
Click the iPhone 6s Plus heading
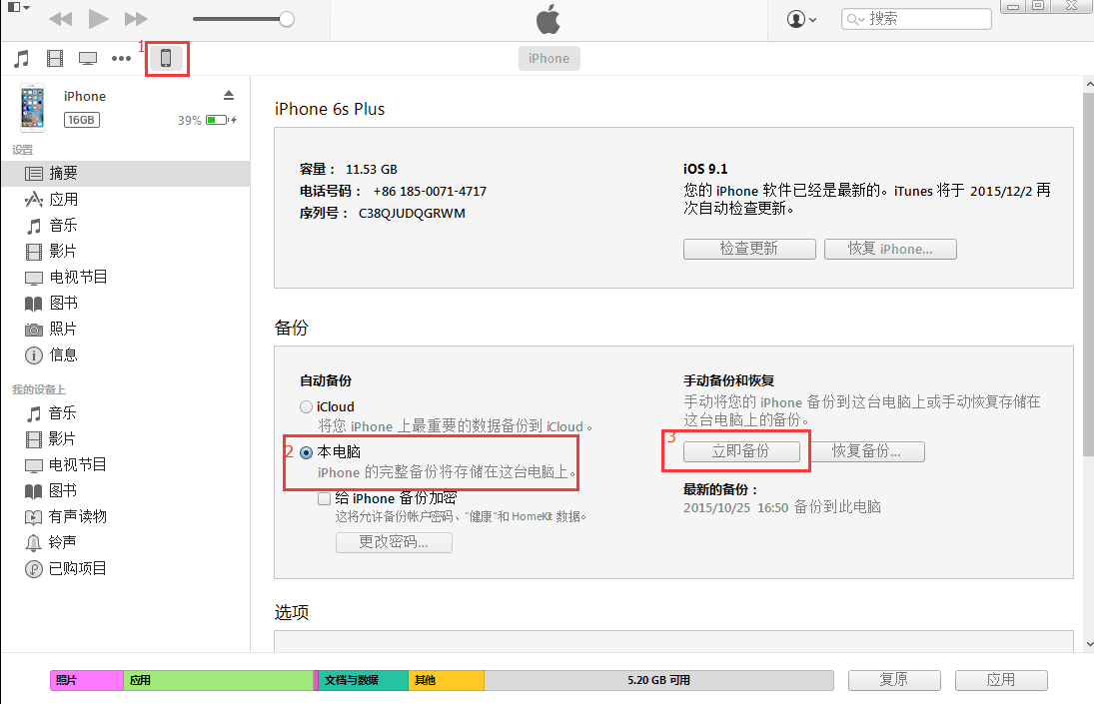click(330, 110)
